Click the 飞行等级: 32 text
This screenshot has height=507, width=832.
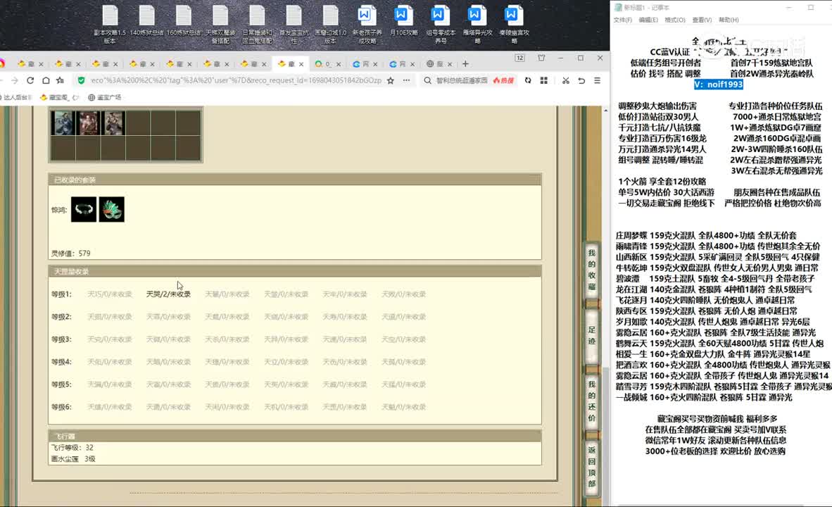tap(73, 448)
